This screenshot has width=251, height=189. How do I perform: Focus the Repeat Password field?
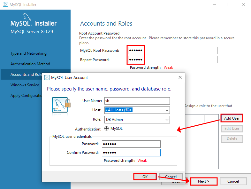[172, 59]
